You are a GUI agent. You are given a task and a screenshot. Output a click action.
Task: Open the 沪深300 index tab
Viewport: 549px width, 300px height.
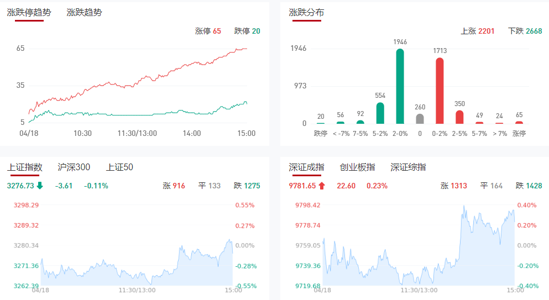pos(74,167)
